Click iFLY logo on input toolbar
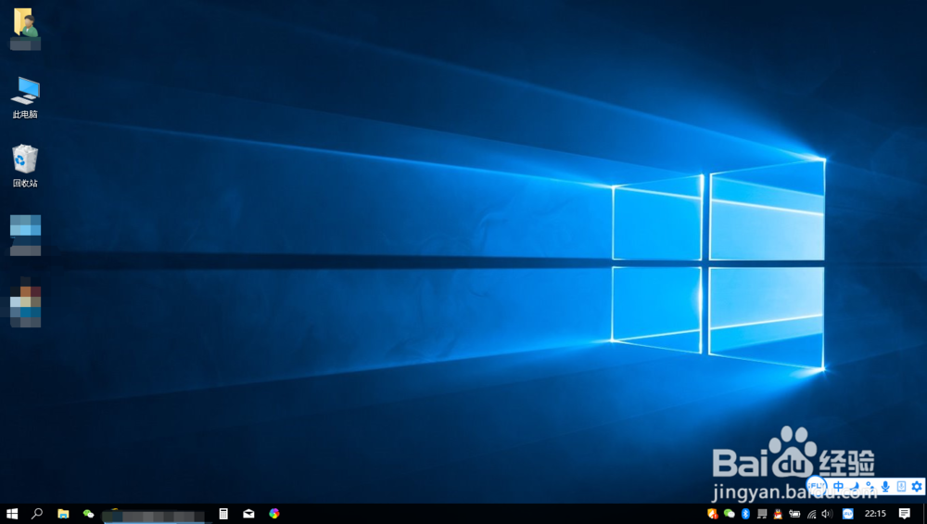 tap(817, 486)
